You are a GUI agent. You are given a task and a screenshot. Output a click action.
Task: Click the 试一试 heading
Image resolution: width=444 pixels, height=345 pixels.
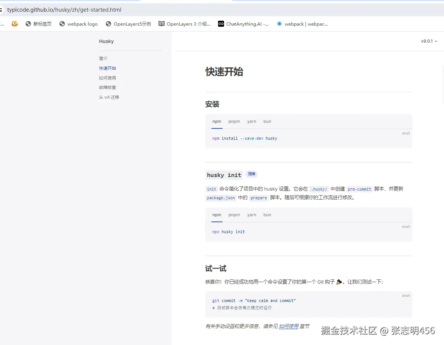216,269
